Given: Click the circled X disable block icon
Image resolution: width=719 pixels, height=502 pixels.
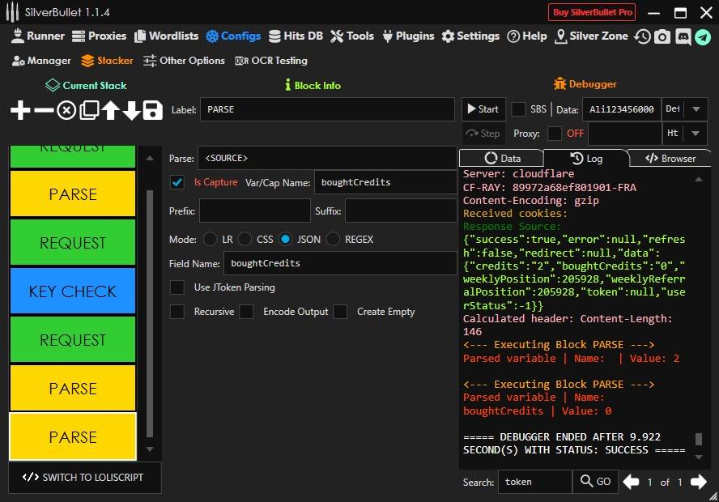Looking at the screenshot, I should (x=66, y=111).
